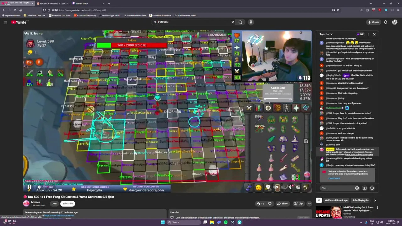Open account avatar menu
The width and height of the screenshot is (402, 226).
tap(395, 22)
